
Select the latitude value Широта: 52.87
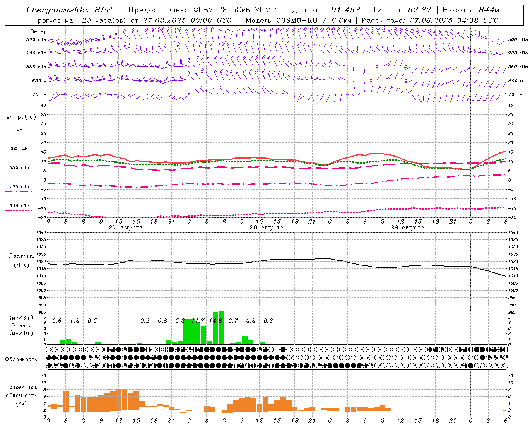[x=401, y=10]
